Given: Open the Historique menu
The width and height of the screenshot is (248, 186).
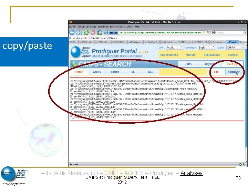Looking at the screenshot, I should (103, 27).
